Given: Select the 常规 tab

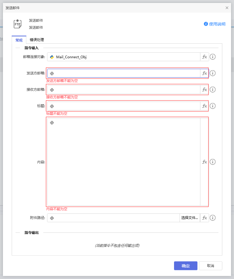Looking at the screenshot, I should point(19,40).
